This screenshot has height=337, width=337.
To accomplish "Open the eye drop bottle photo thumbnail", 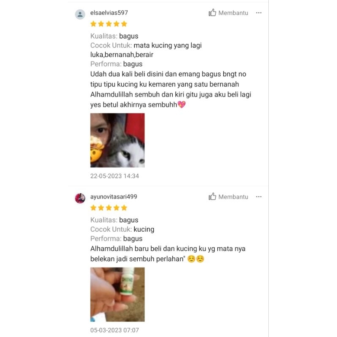I will (118, 294).
